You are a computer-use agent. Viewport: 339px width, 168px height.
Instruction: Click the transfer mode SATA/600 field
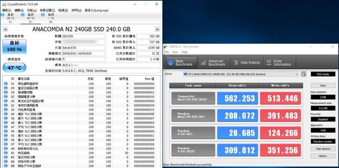[84, 53]
